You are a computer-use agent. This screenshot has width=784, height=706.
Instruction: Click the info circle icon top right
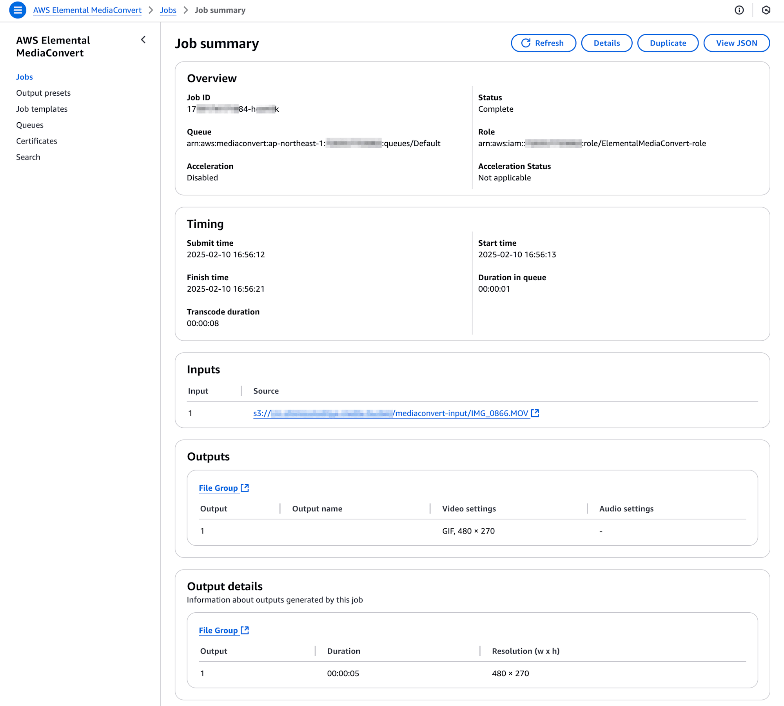[740, 10]
